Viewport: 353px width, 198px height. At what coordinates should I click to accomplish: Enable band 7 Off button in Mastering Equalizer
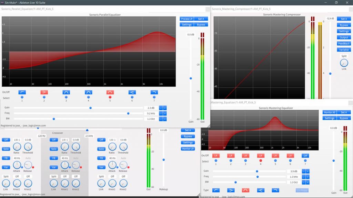click(305, 156)
